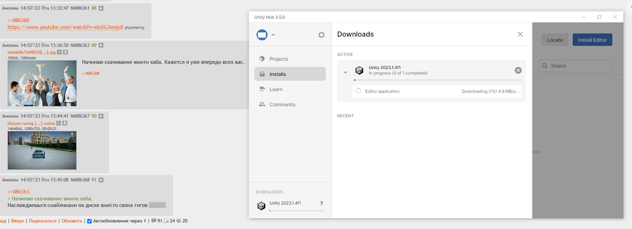Screen dimensions: 632x229
Task: Click the Unity logo of the active download
Action: pos(359,70)
